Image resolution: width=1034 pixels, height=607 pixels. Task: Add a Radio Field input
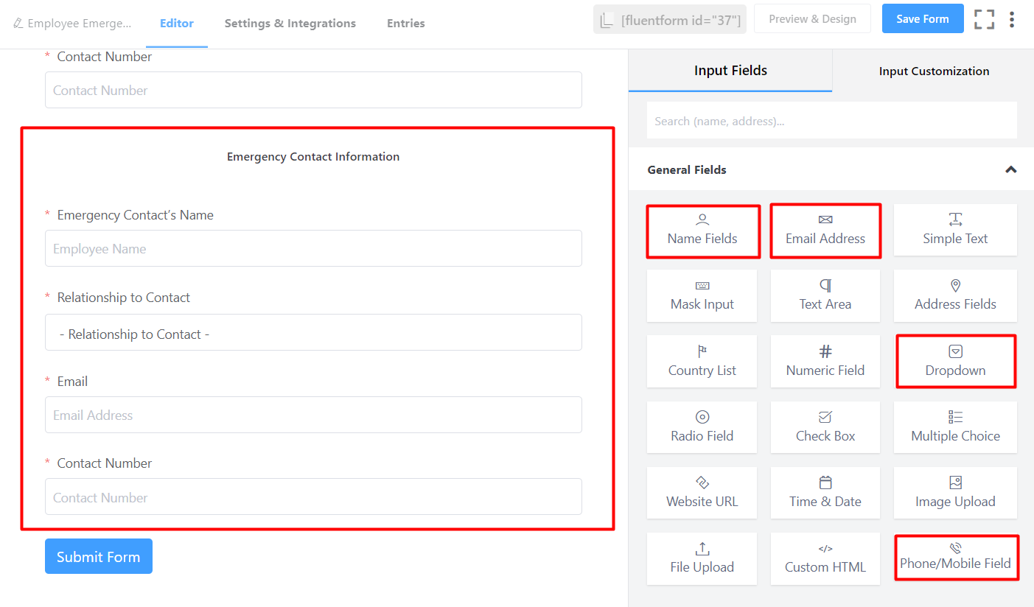(702, 427)
